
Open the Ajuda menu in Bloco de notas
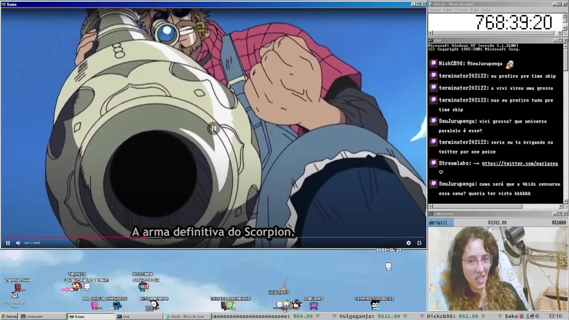click(486, 10)
